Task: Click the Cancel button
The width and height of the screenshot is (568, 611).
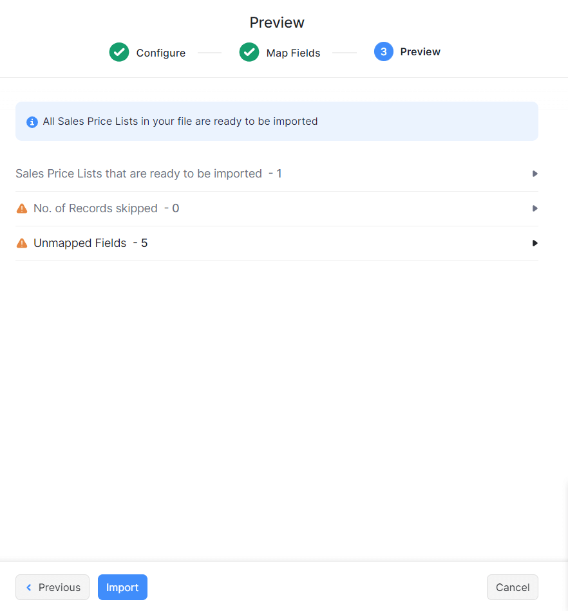Action: coord(513,587)
